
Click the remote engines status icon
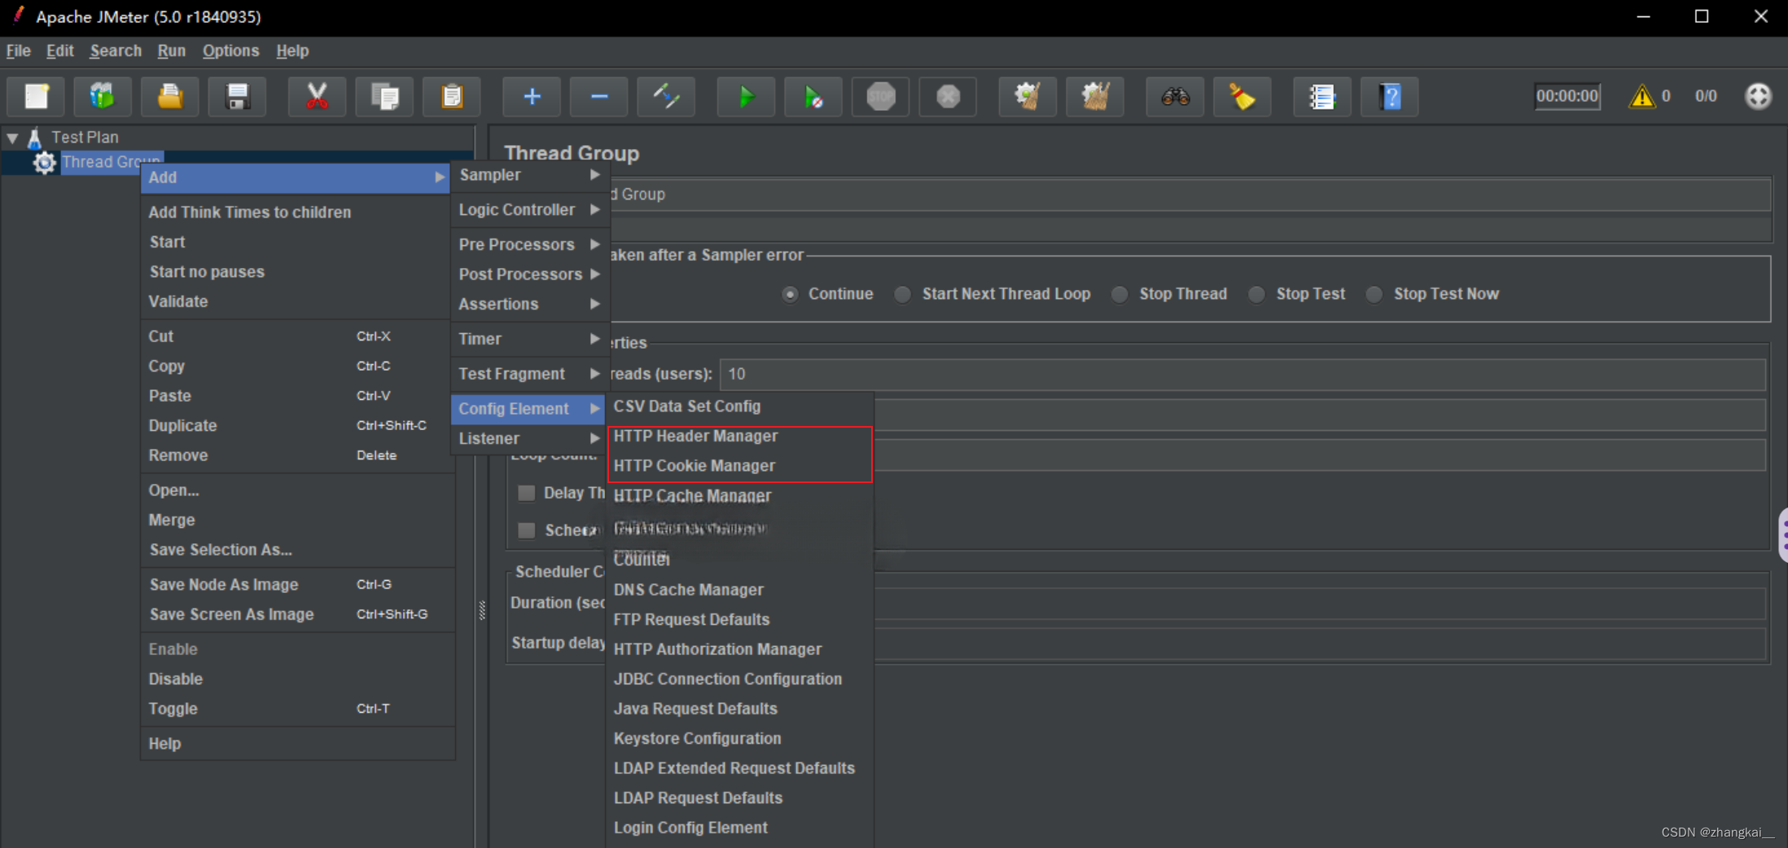[1758, 96]
